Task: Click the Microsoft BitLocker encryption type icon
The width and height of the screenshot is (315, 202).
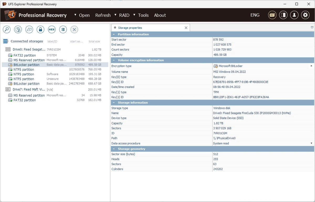Action: point(216,66)
